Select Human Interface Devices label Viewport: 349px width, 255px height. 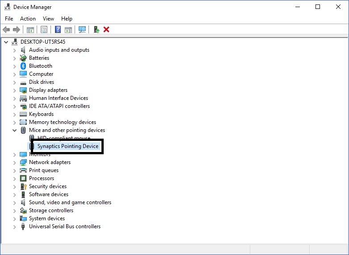(59, 98)
